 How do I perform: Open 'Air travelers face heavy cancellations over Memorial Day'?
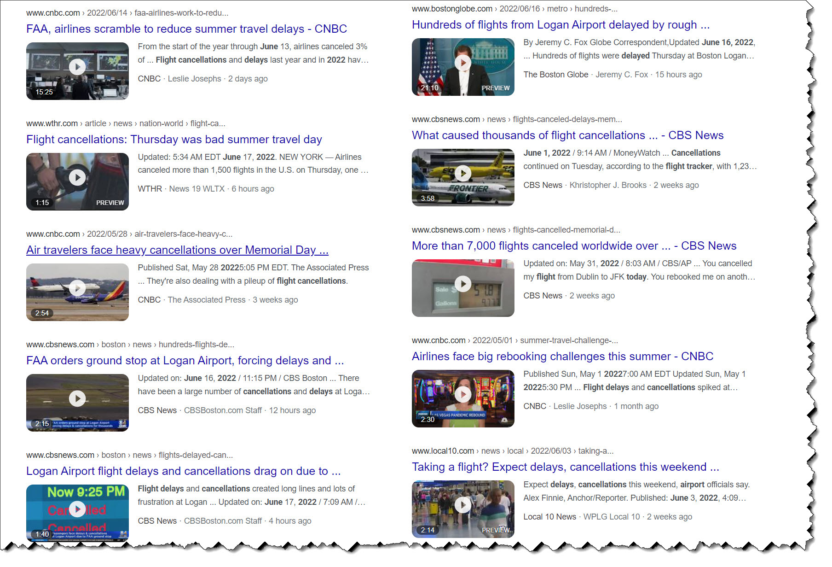point(177,250)
